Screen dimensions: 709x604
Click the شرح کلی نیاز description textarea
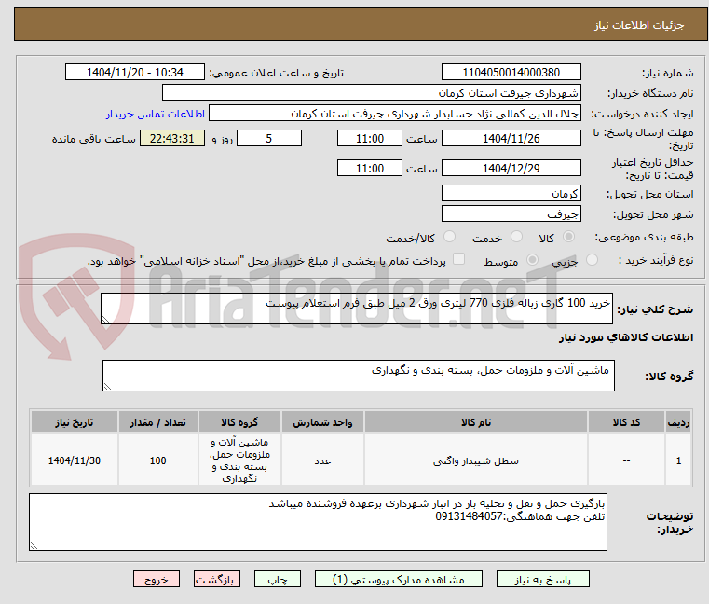coord(356,309)
